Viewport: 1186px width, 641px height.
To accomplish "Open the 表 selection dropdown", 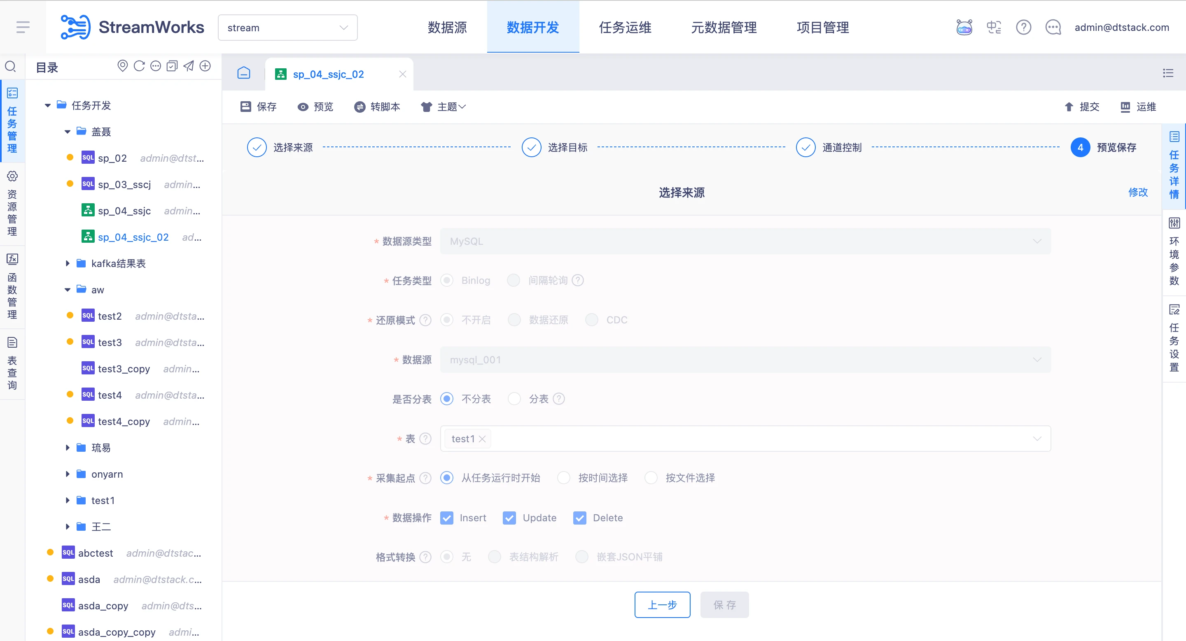I will [745, 439].
